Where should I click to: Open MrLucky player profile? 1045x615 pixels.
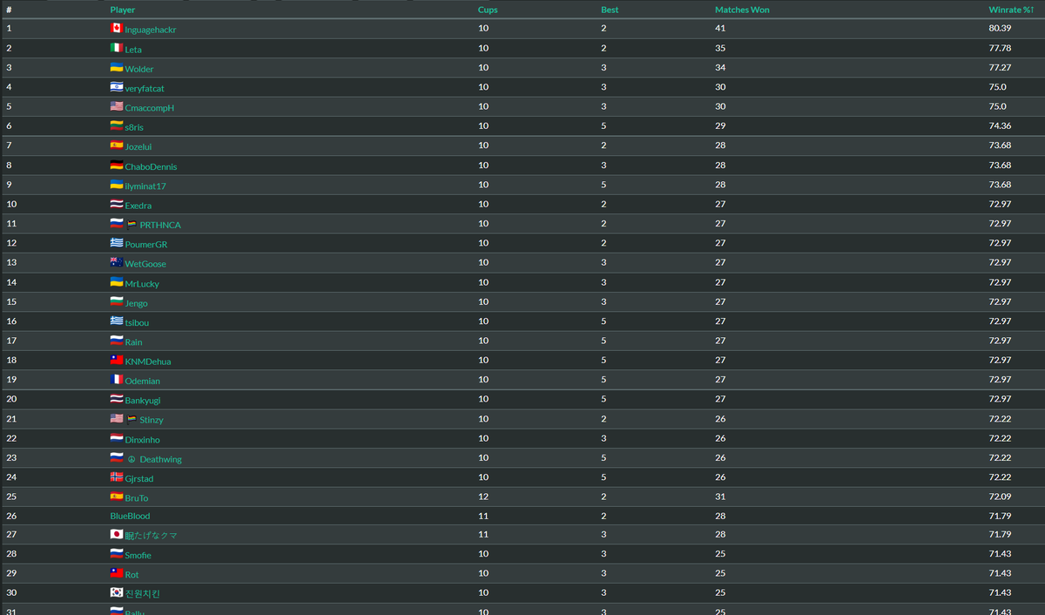tap(142, 284)
